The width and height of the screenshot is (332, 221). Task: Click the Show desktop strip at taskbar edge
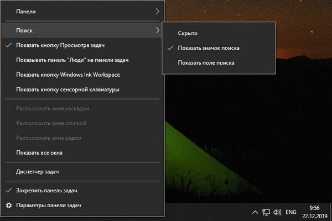[x=330, y=212]
